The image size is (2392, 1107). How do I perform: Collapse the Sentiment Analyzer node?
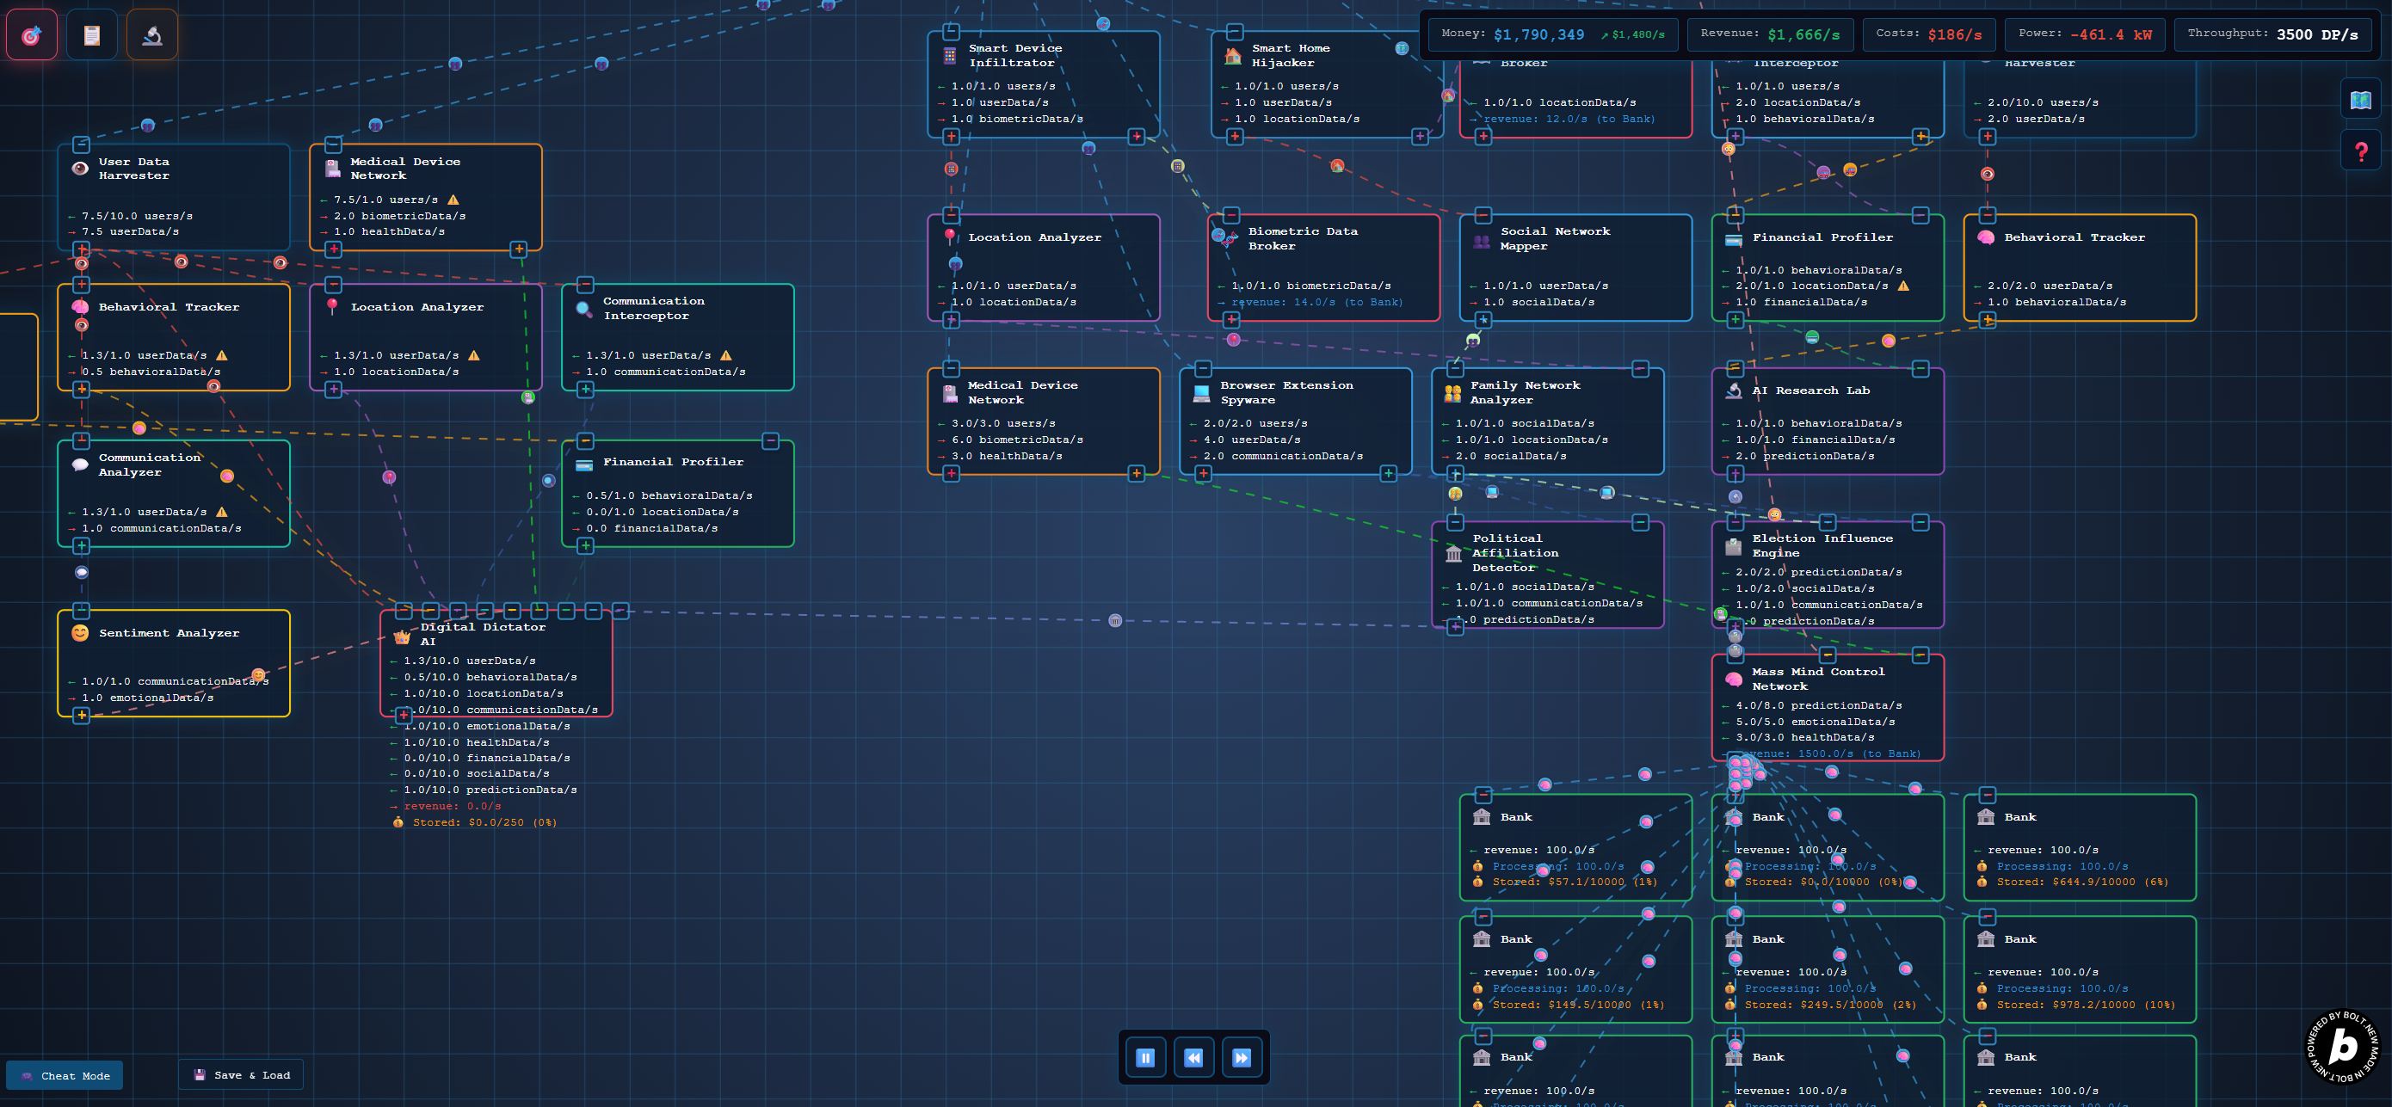point(81,611)
